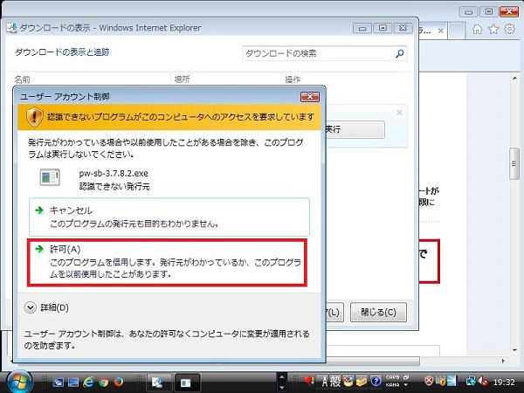Close the User Account Control dialog
The width and height of the screenshot is (524, 393).
pyautogui.click(x=310, y=97)
